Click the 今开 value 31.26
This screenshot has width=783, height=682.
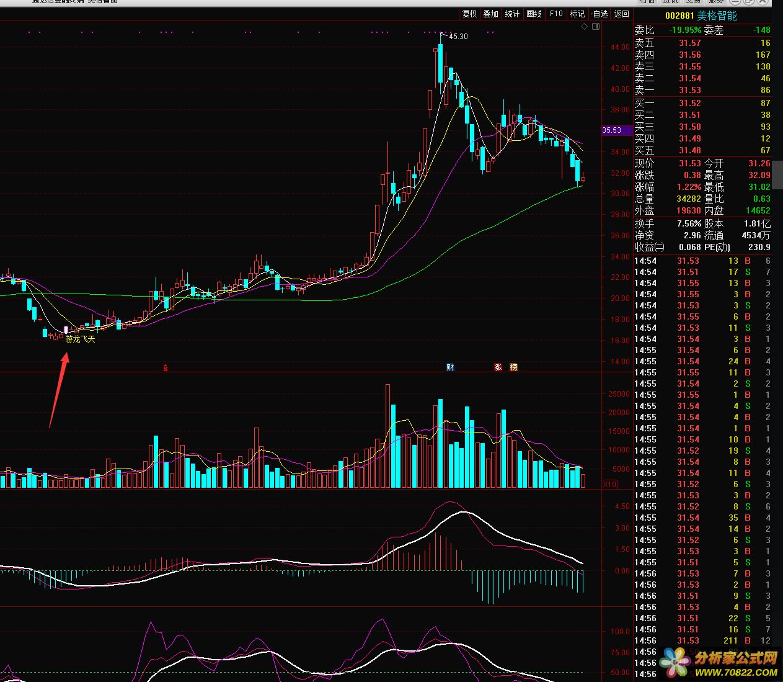pos(759,163)
